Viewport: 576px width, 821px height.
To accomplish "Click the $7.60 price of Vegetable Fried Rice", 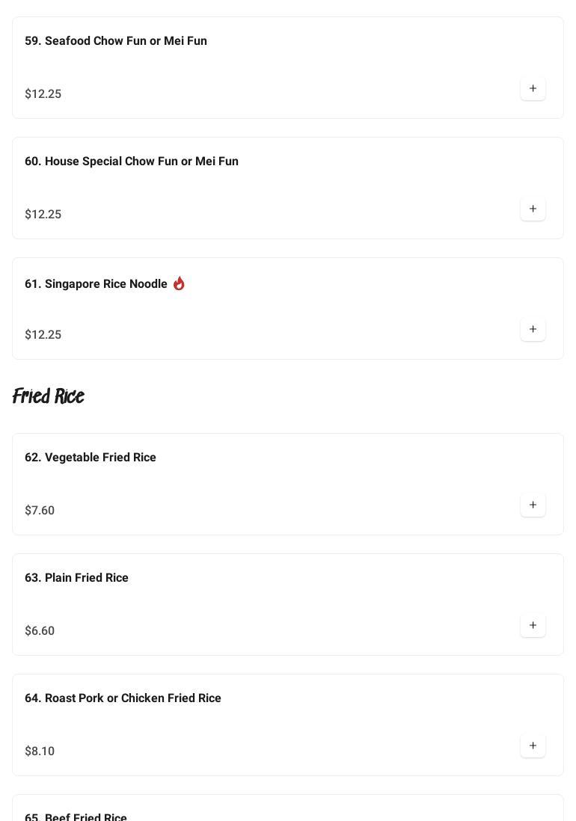I will [x=40, y=511].
